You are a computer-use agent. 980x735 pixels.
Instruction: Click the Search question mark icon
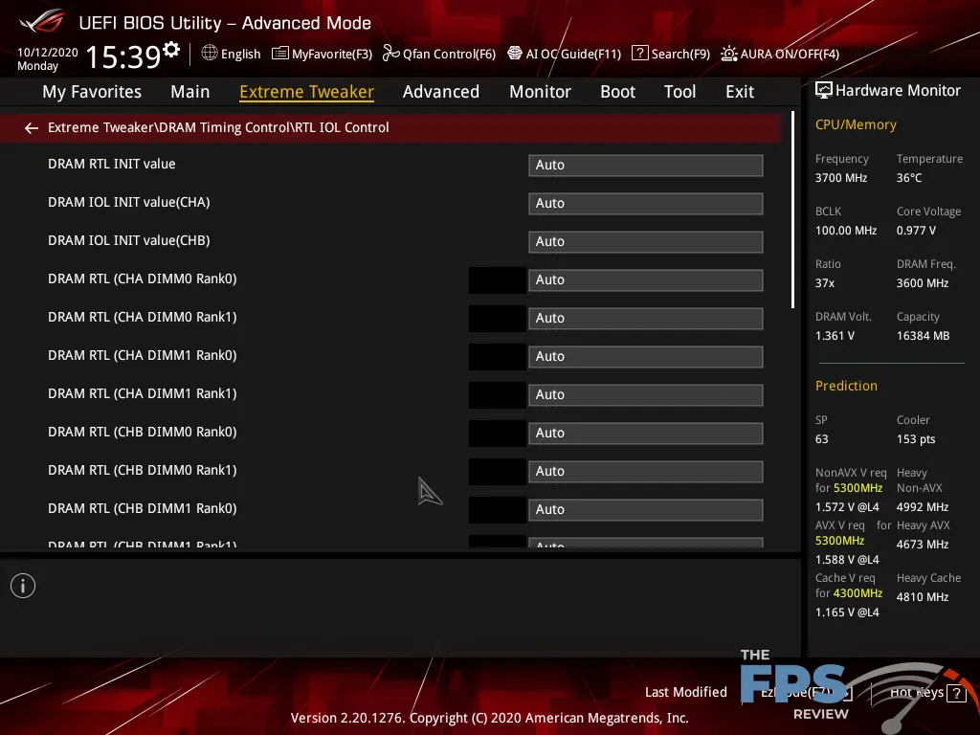[x=639, y=54]
